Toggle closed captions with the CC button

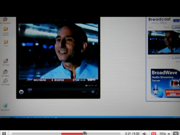[x=154, y=134]
